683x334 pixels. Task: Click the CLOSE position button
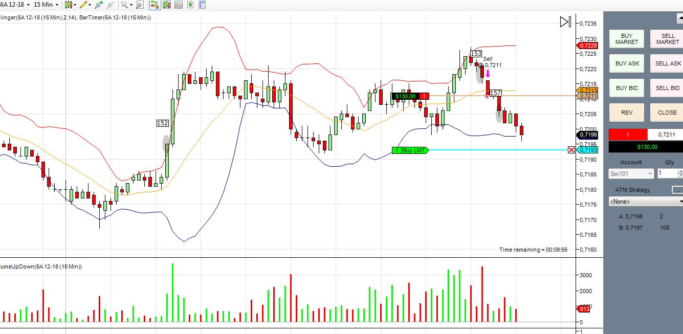point(667,113)
